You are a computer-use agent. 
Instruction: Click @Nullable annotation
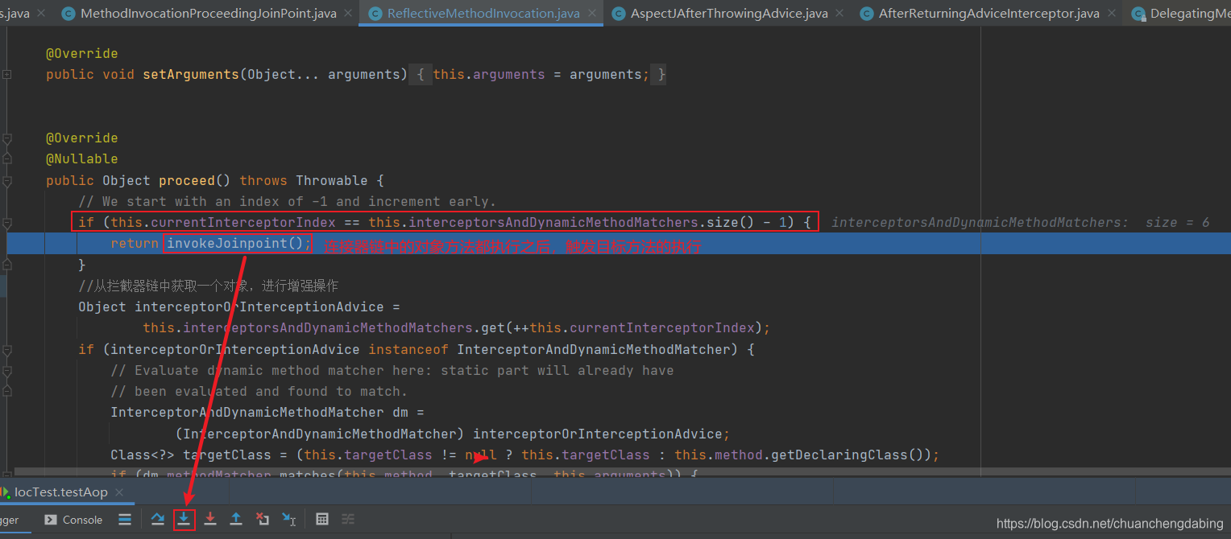pyautogui.click(x=82, y=159)
